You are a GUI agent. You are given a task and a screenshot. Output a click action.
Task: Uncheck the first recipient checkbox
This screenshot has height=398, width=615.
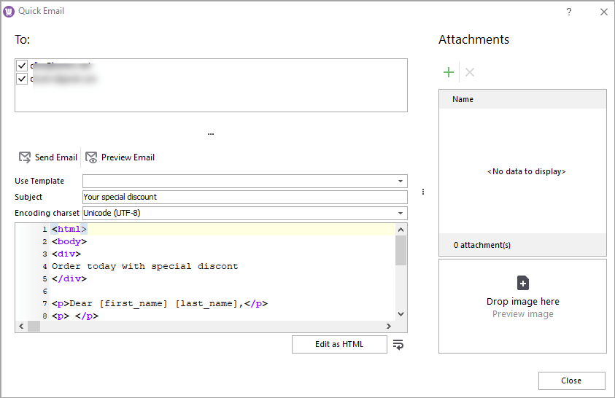coord(22,66)
